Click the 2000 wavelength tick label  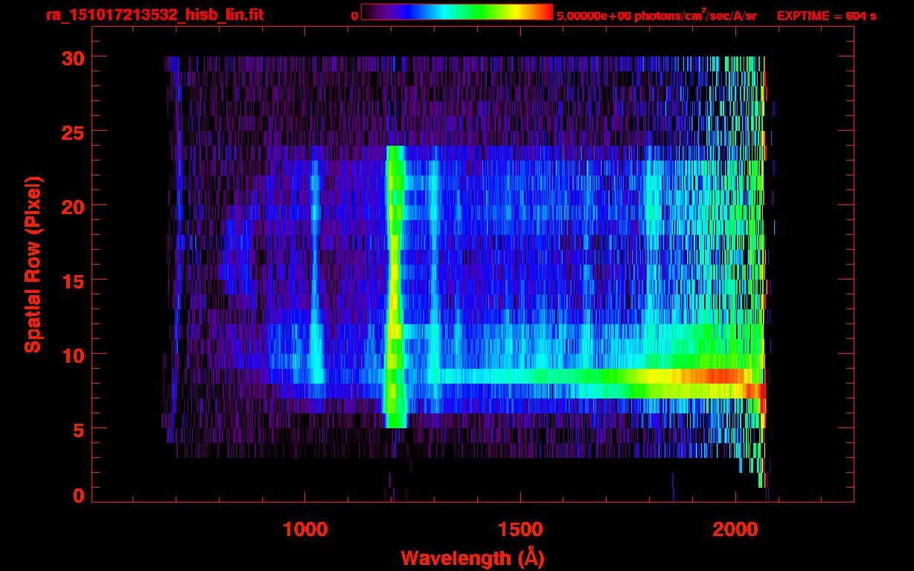point(735,529)
